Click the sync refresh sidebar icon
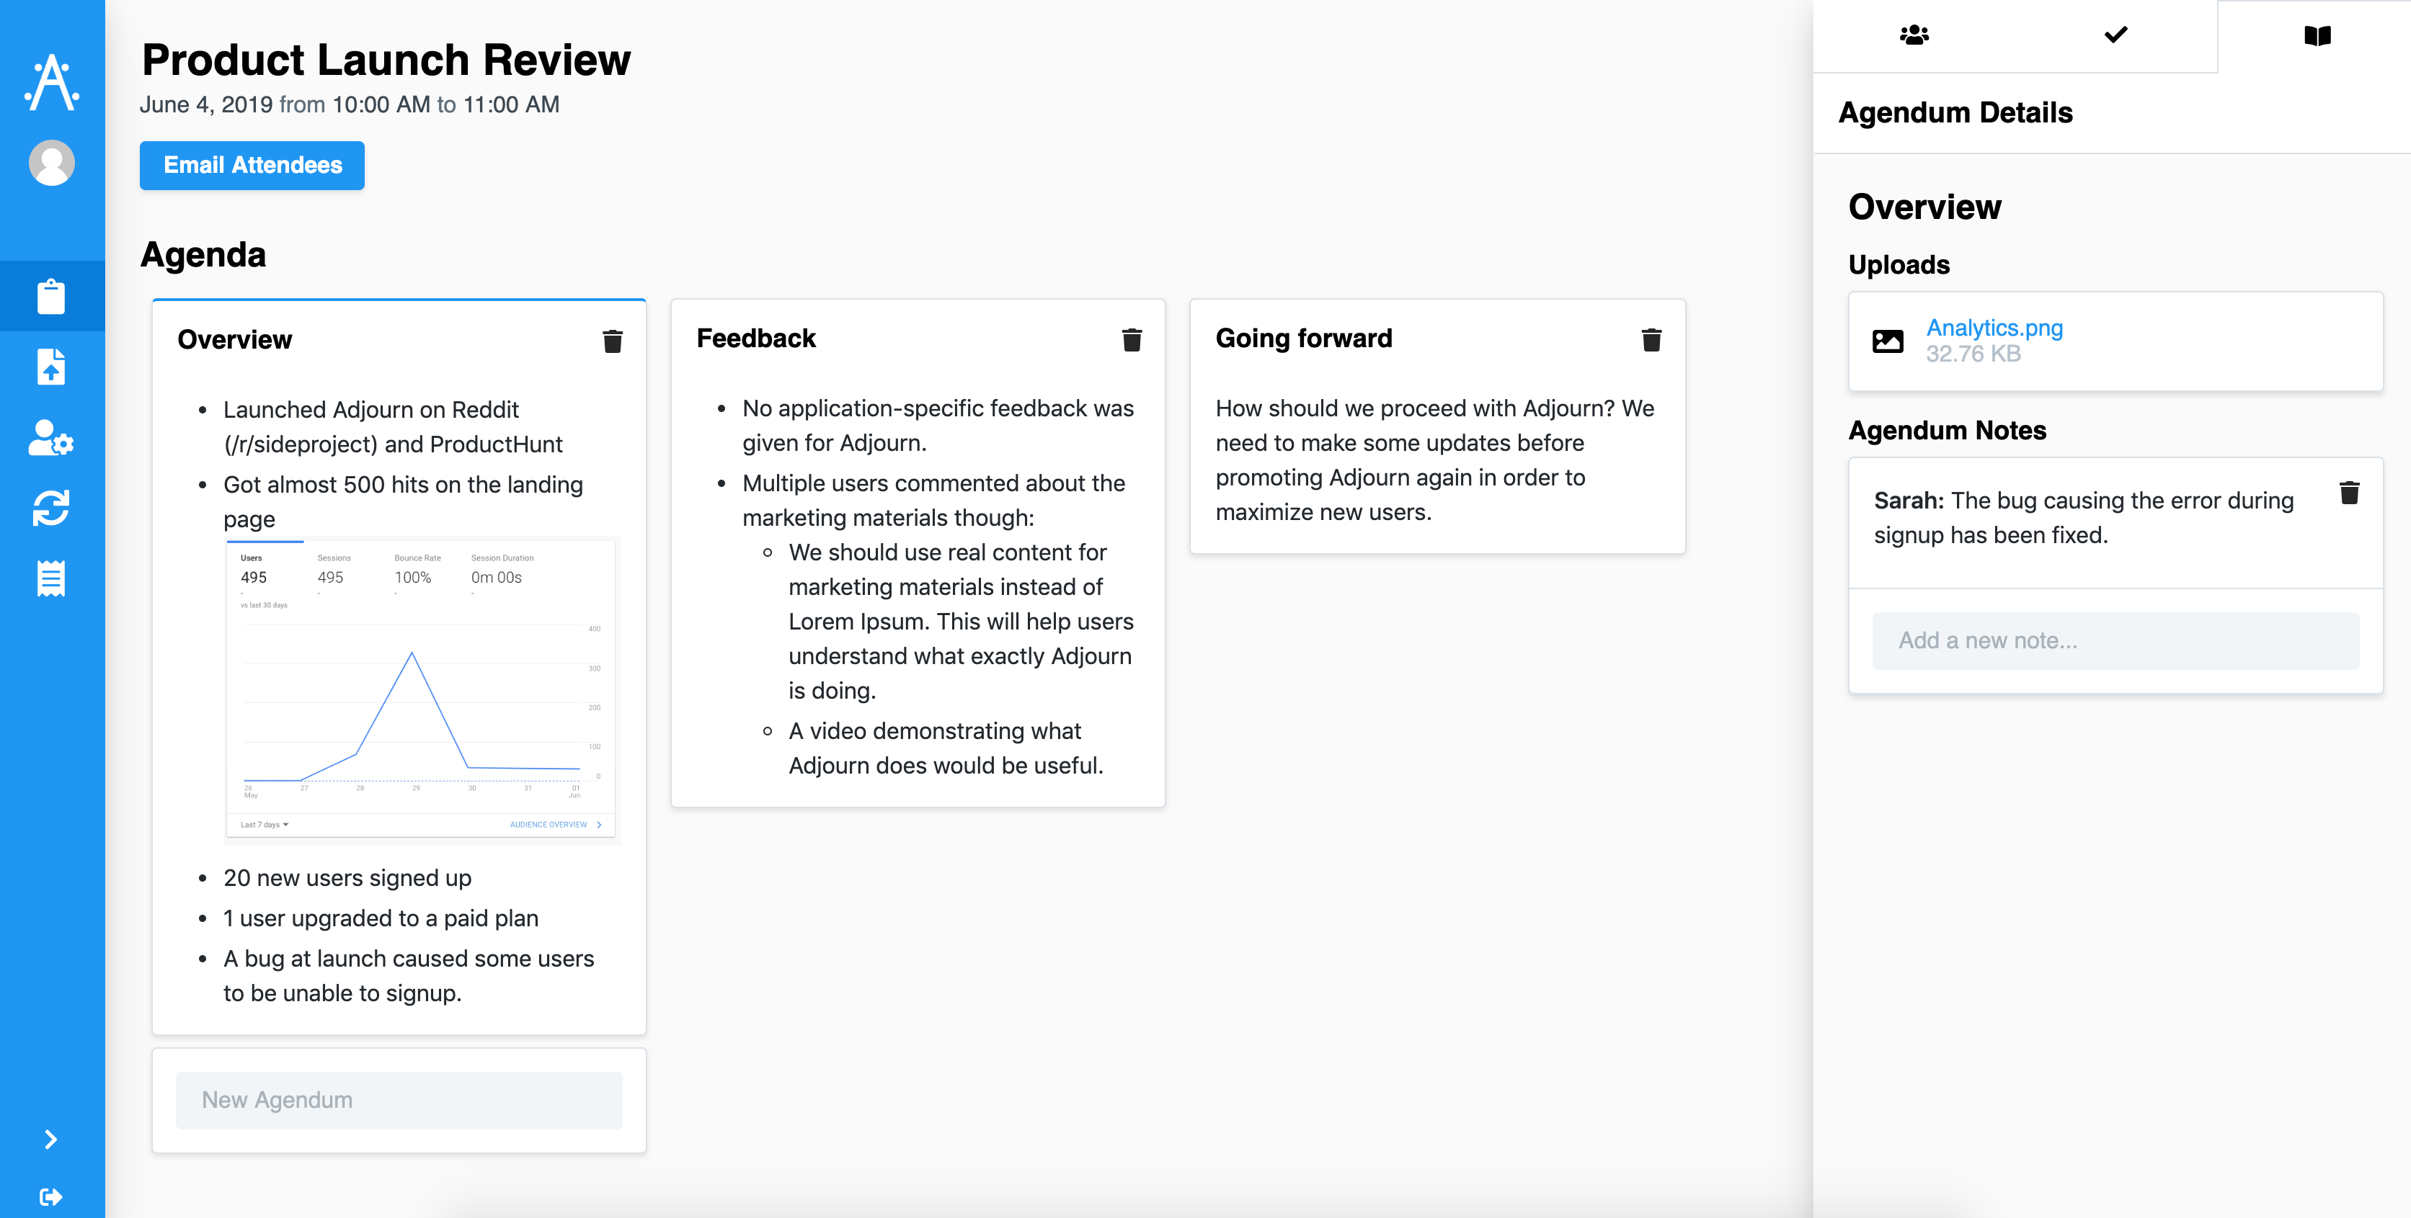 (51, 508)
